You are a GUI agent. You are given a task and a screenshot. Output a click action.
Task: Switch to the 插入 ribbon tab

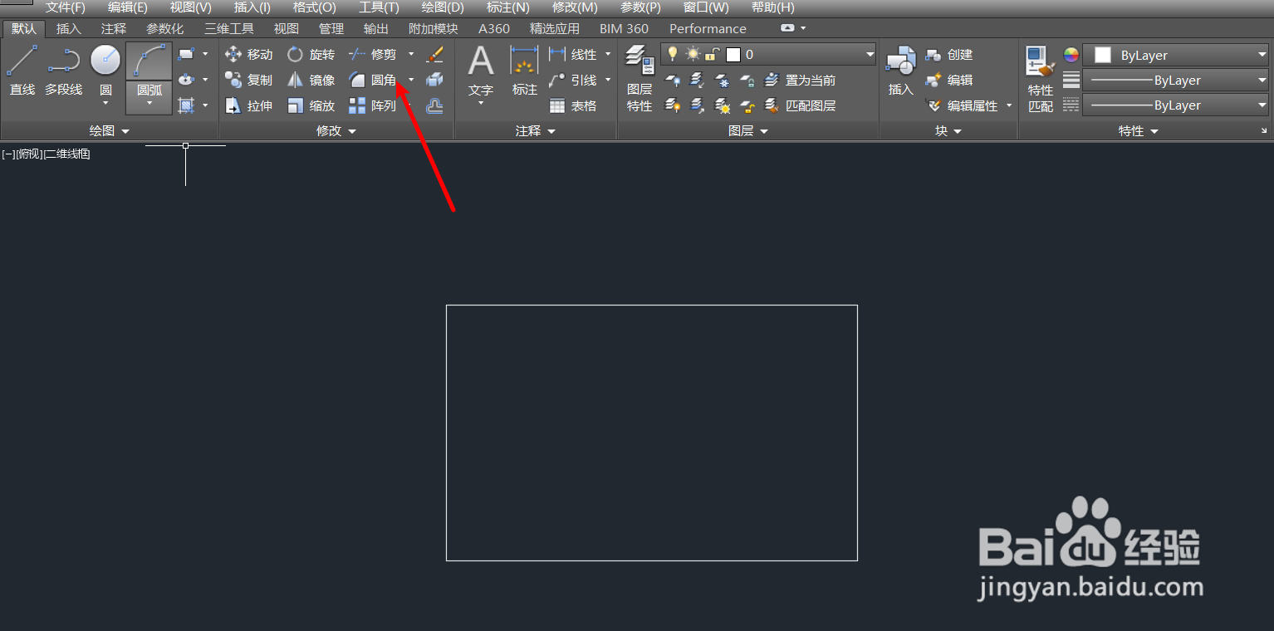click(69, 28)
